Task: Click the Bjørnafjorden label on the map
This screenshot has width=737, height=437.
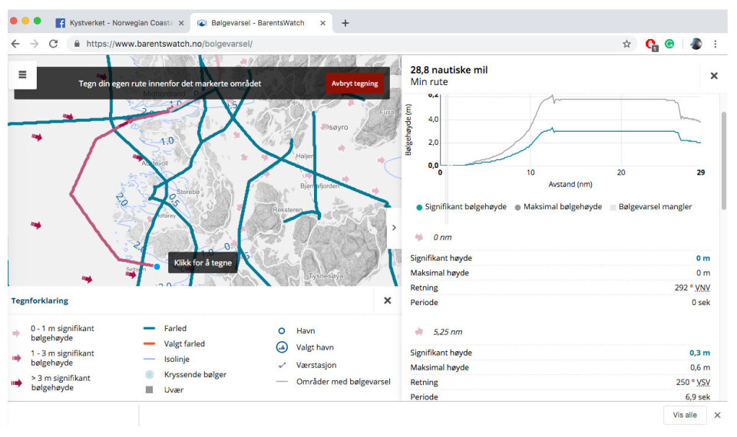Action: pyautogui.click(x=319, y=186)
